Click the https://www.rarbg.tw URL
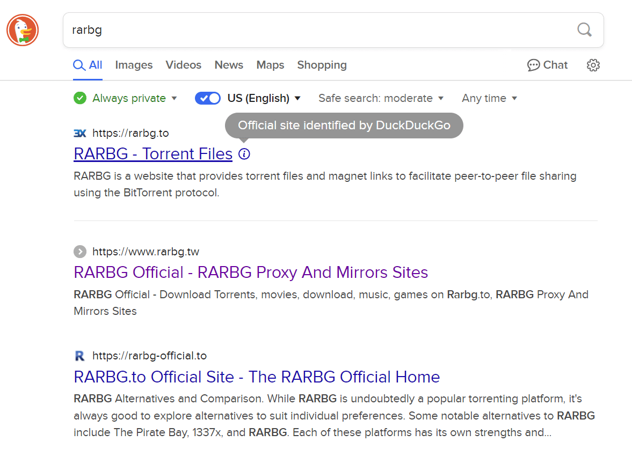632x449 pixels. [146, 252]
